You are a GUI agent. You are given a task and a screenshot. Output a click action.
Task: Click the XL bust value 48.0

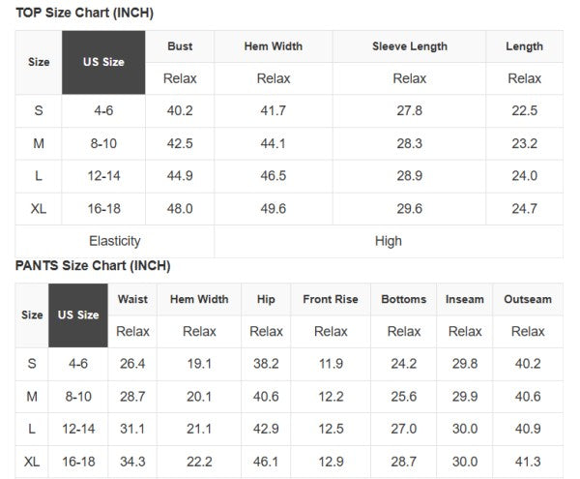click(180, 208)
